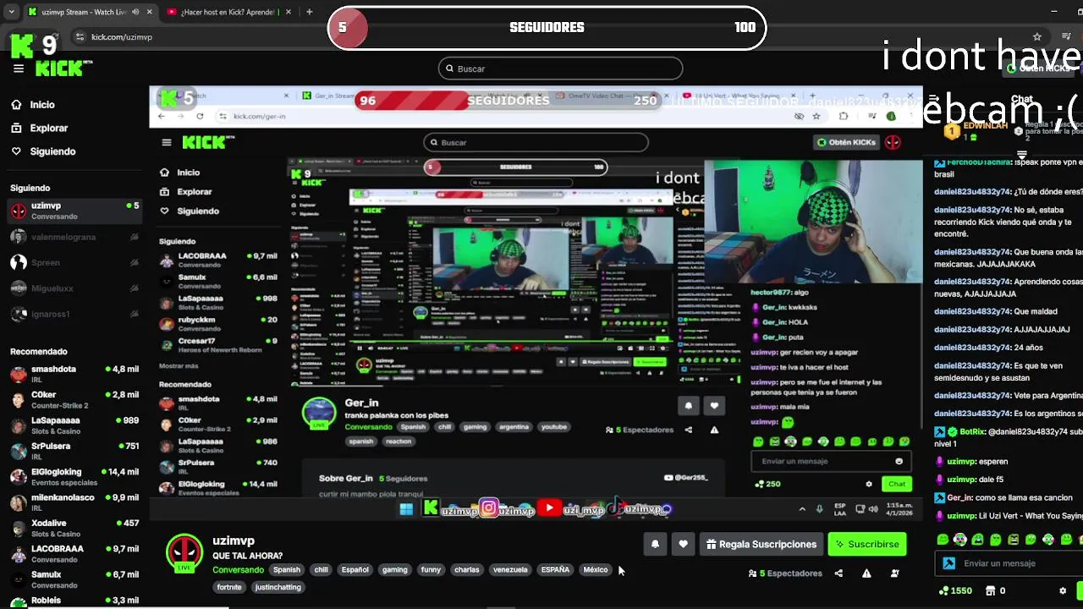Click the Enviar un mensaje chat input
Image resolution: width=1083 pixels, height=609 pixels.
pyautogui.click(x=1007, y=563)
